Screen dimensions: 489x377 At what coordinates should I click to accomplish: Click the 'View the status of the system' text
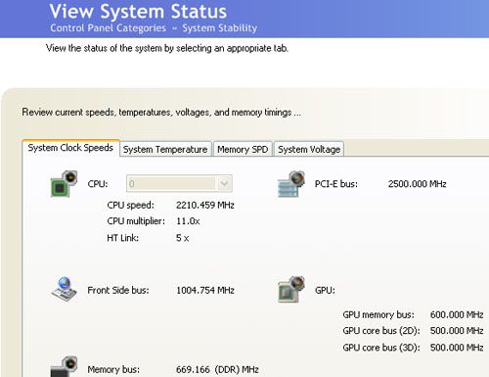167,48
